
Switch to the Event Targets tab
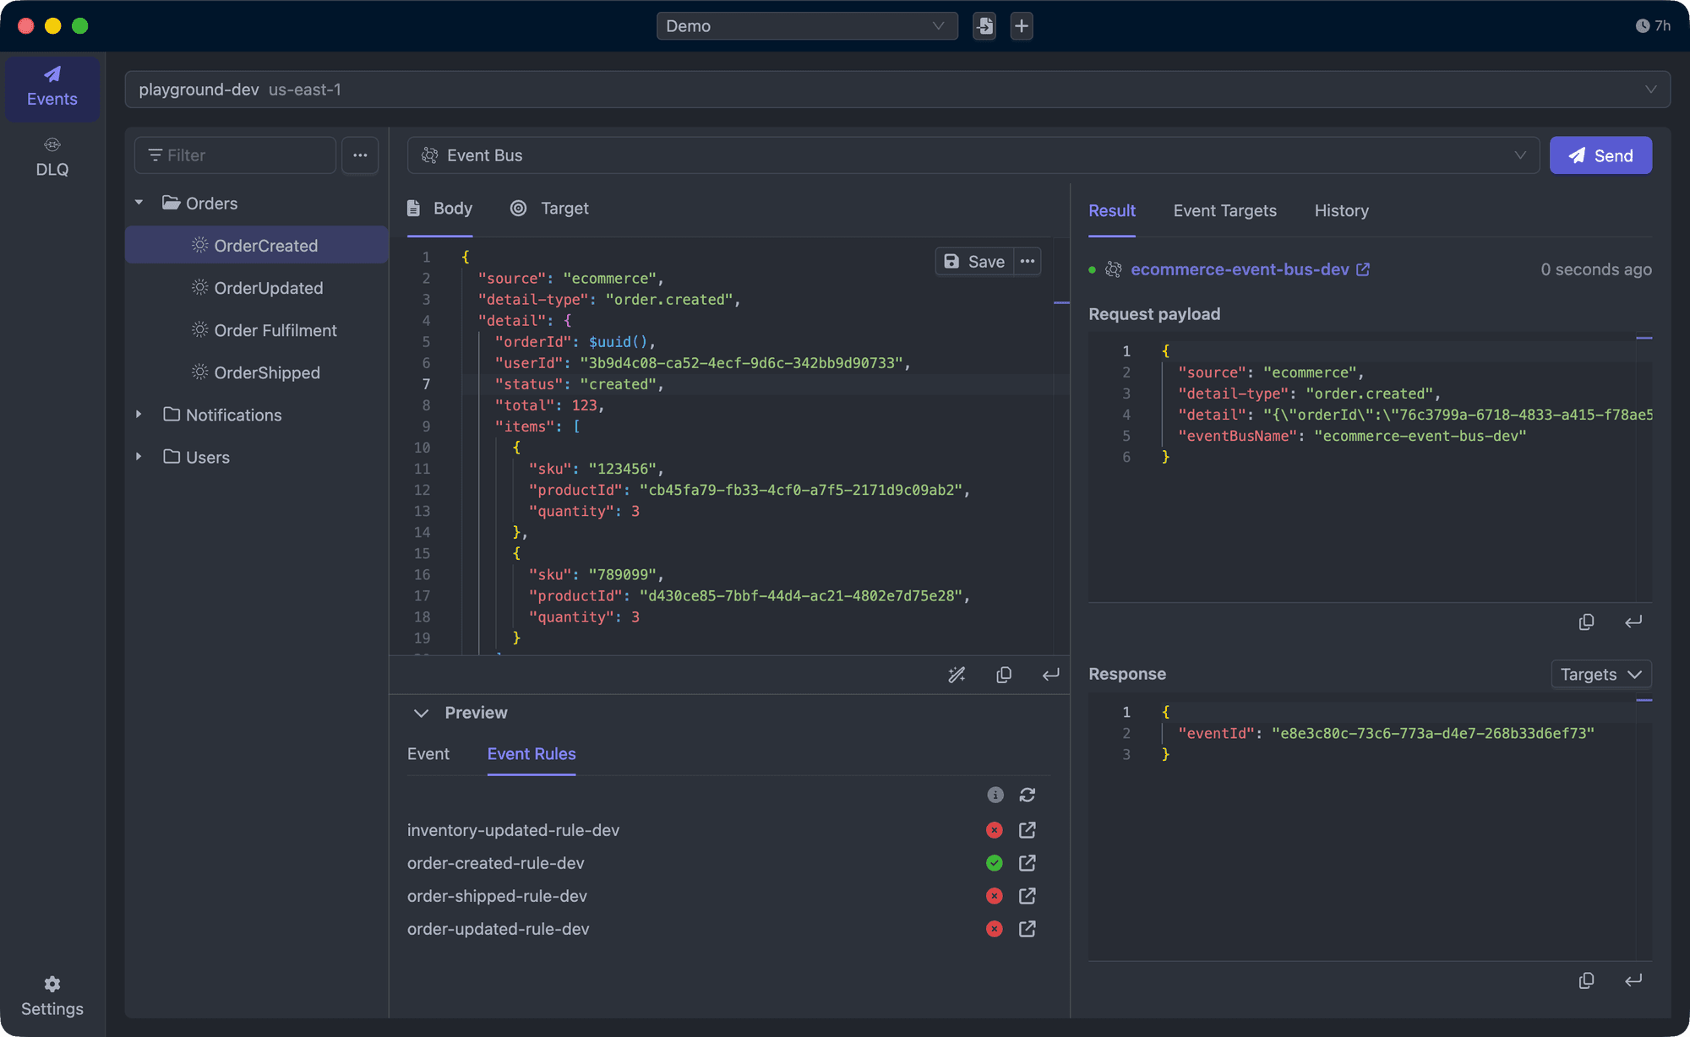point(1224,210)
